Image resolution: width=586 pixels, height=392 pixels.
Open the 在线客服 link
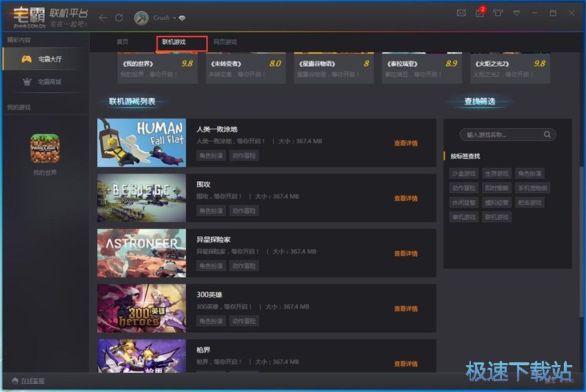coord(32,381)
